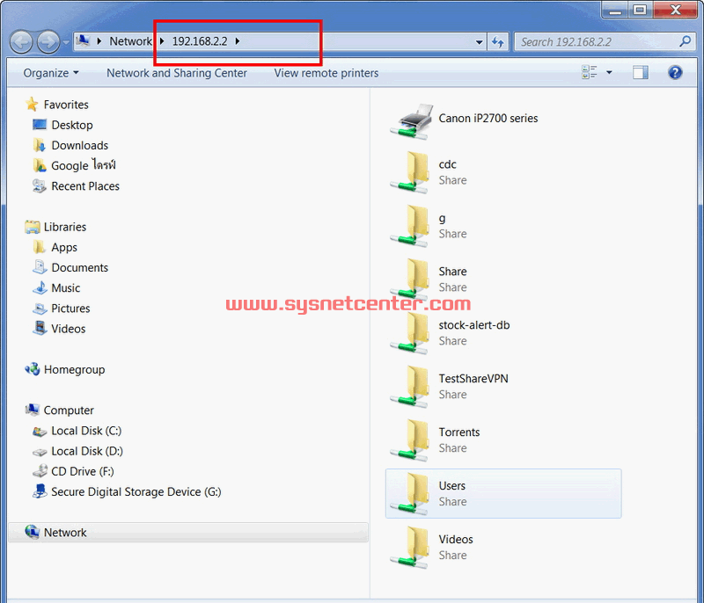Screen dimensions: 704x603
Task: Click the Libraries folder icon
Action: pyautogui.click(x=33, y=227)
